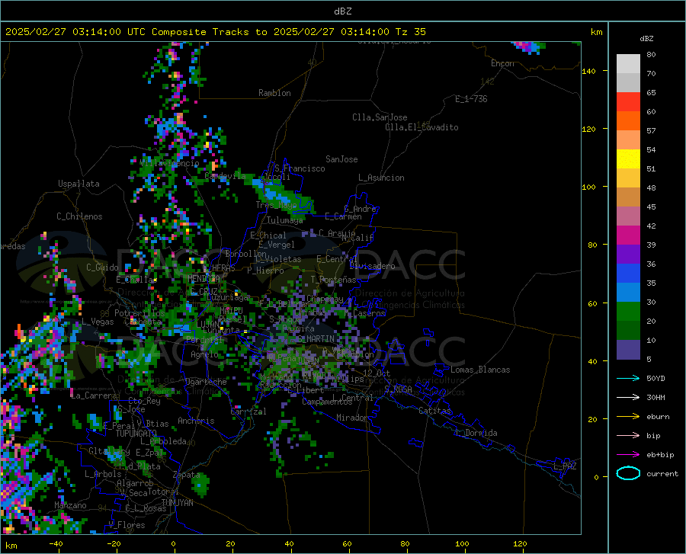686x554 pixels.
Task: Select the yellow eburn arrow icon
Action: click(x=628, y=417)
